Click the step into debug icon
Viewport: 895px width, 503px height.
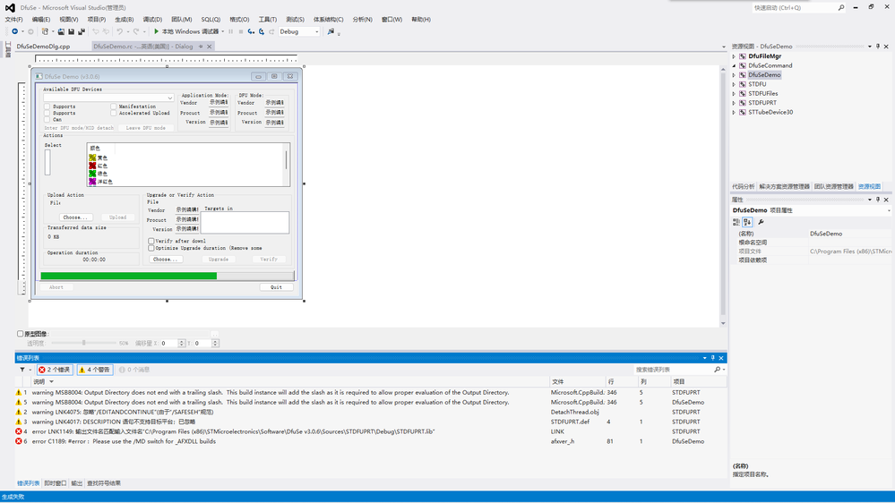point(251,31)
